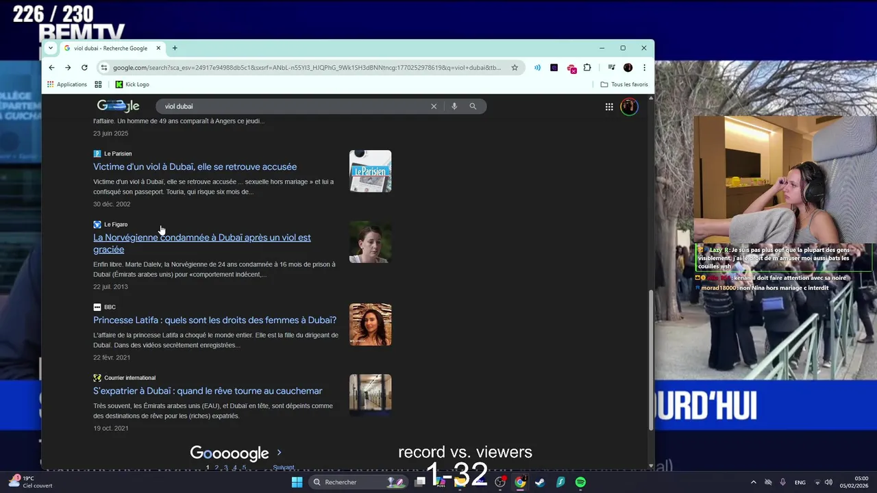Open the tab search dropdown arrow

50,48
